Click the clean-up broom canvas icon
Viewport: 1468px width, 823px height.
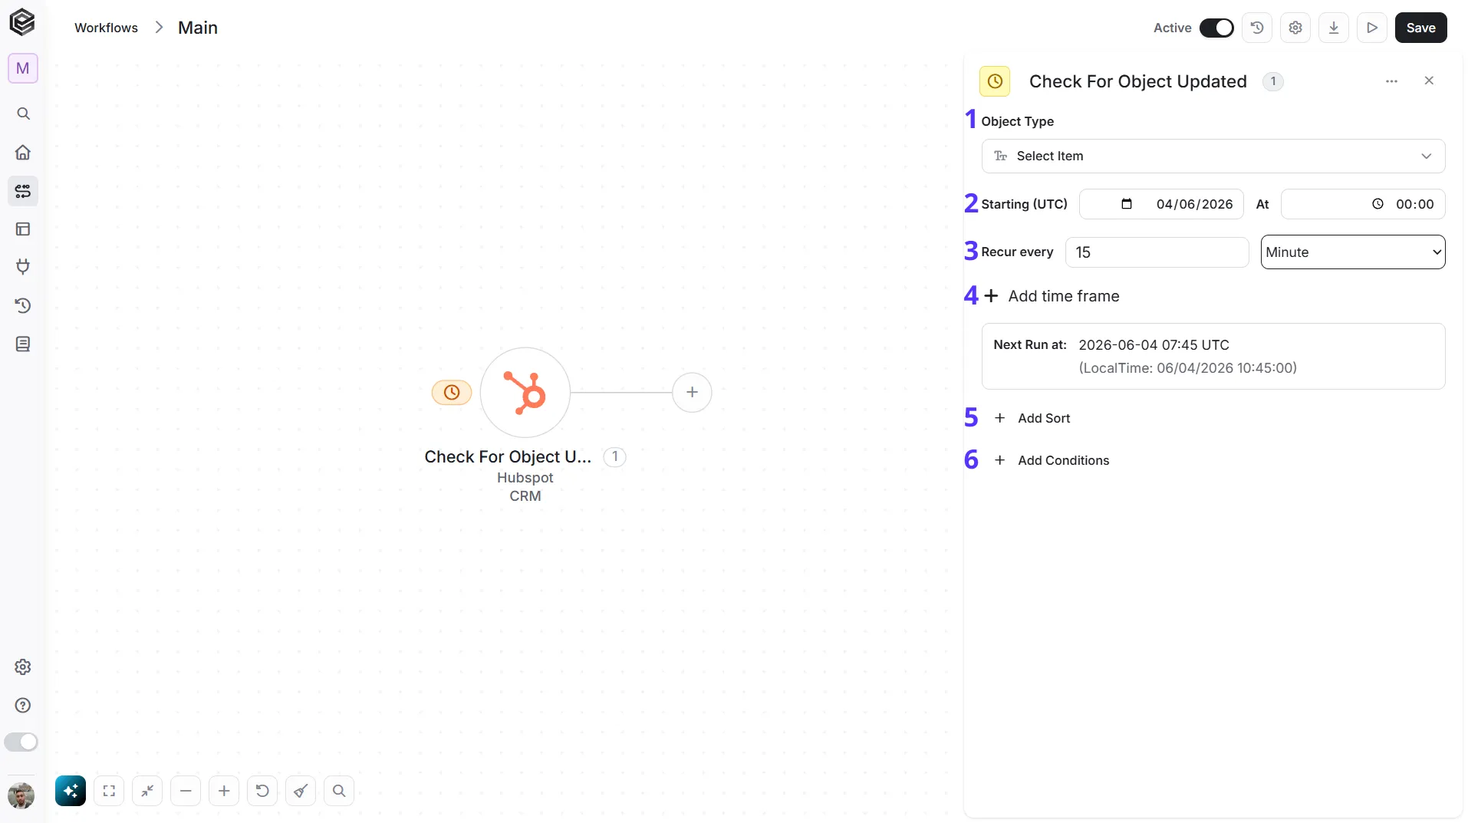pyautogui.click(x=301, y=791)
